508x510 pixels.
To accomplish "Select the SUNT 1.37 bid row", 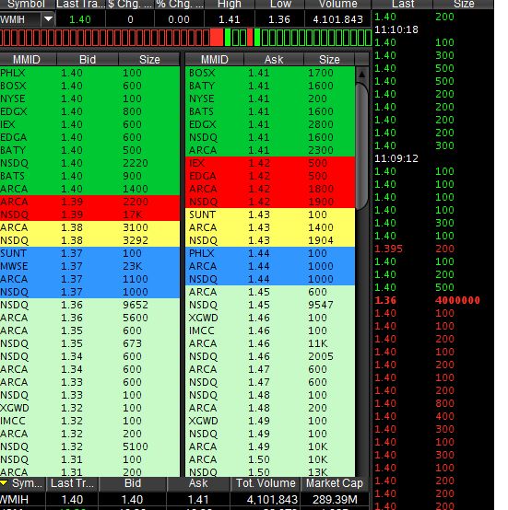I will (89, 253).
